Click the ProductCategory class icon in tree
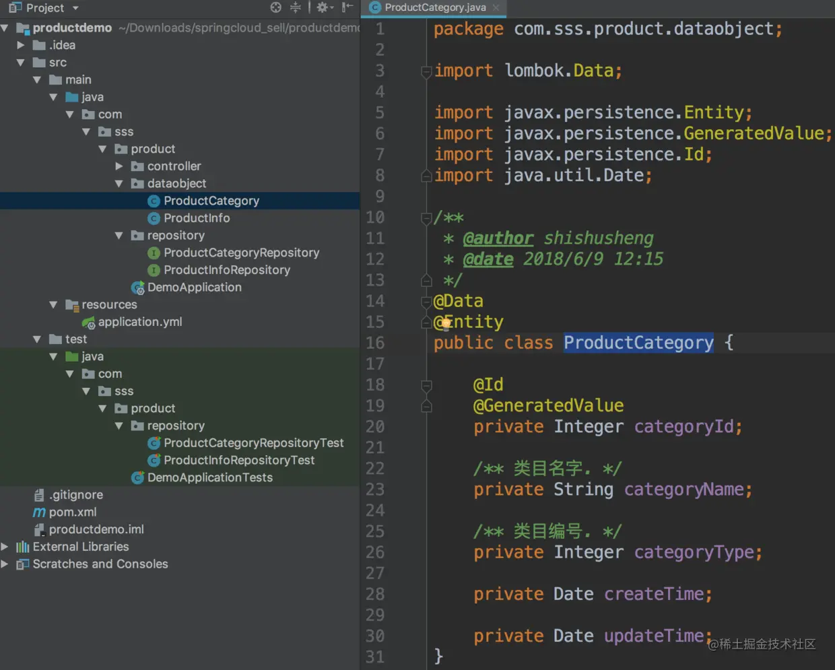 click(154, 201)
